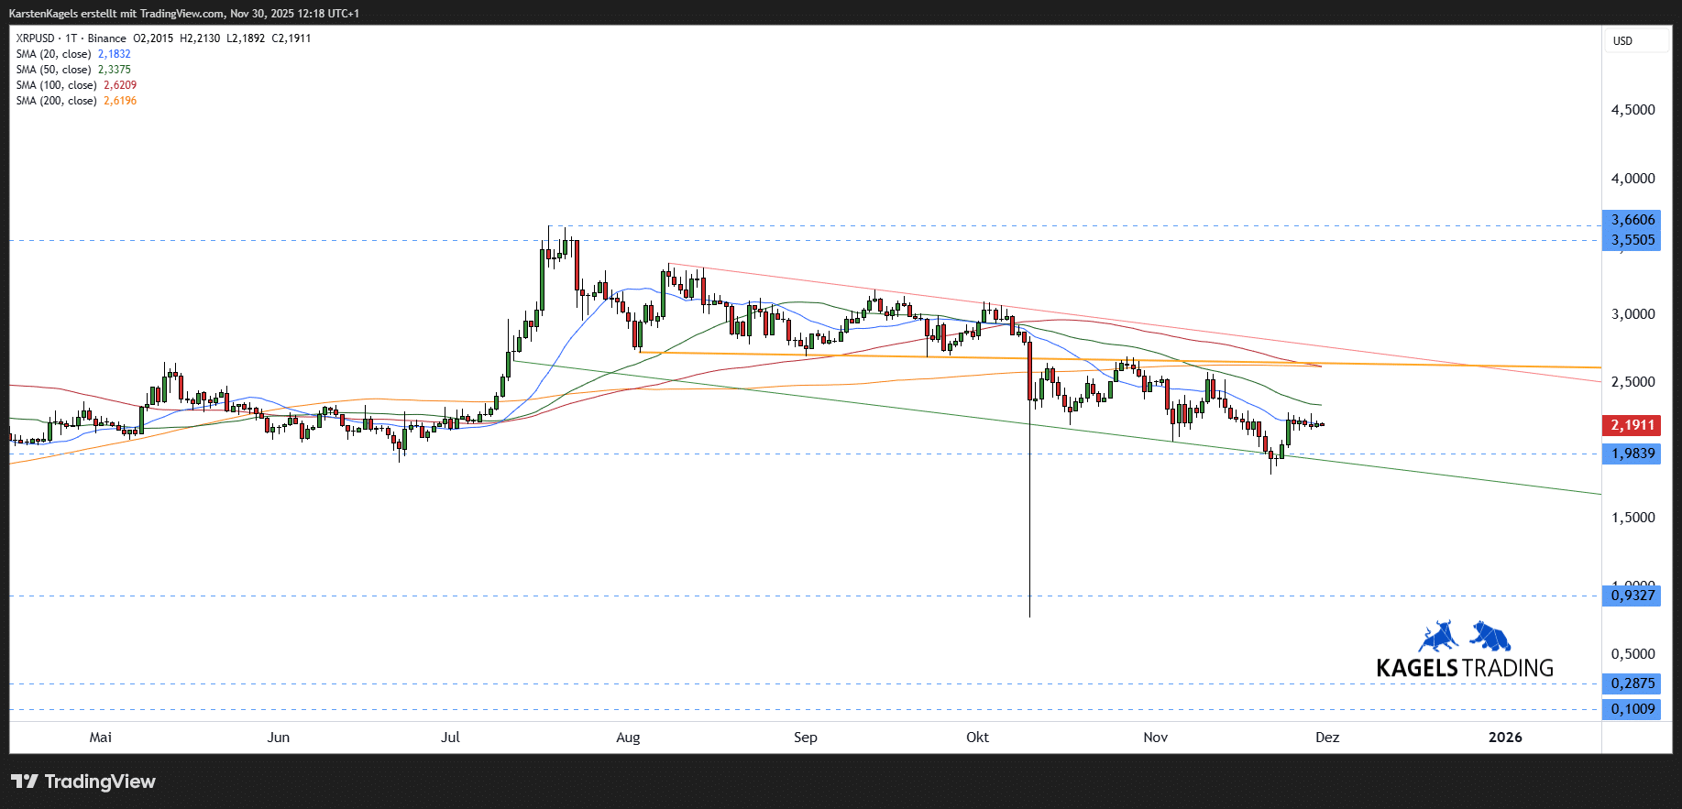Toggle the SMA (20, close) indicator legend
The height and width of the screenshot is (809, 1682).
click(x=53, y=54)
